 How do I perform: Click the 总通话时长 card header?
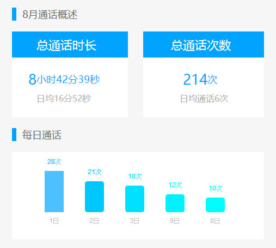point(70,44)
